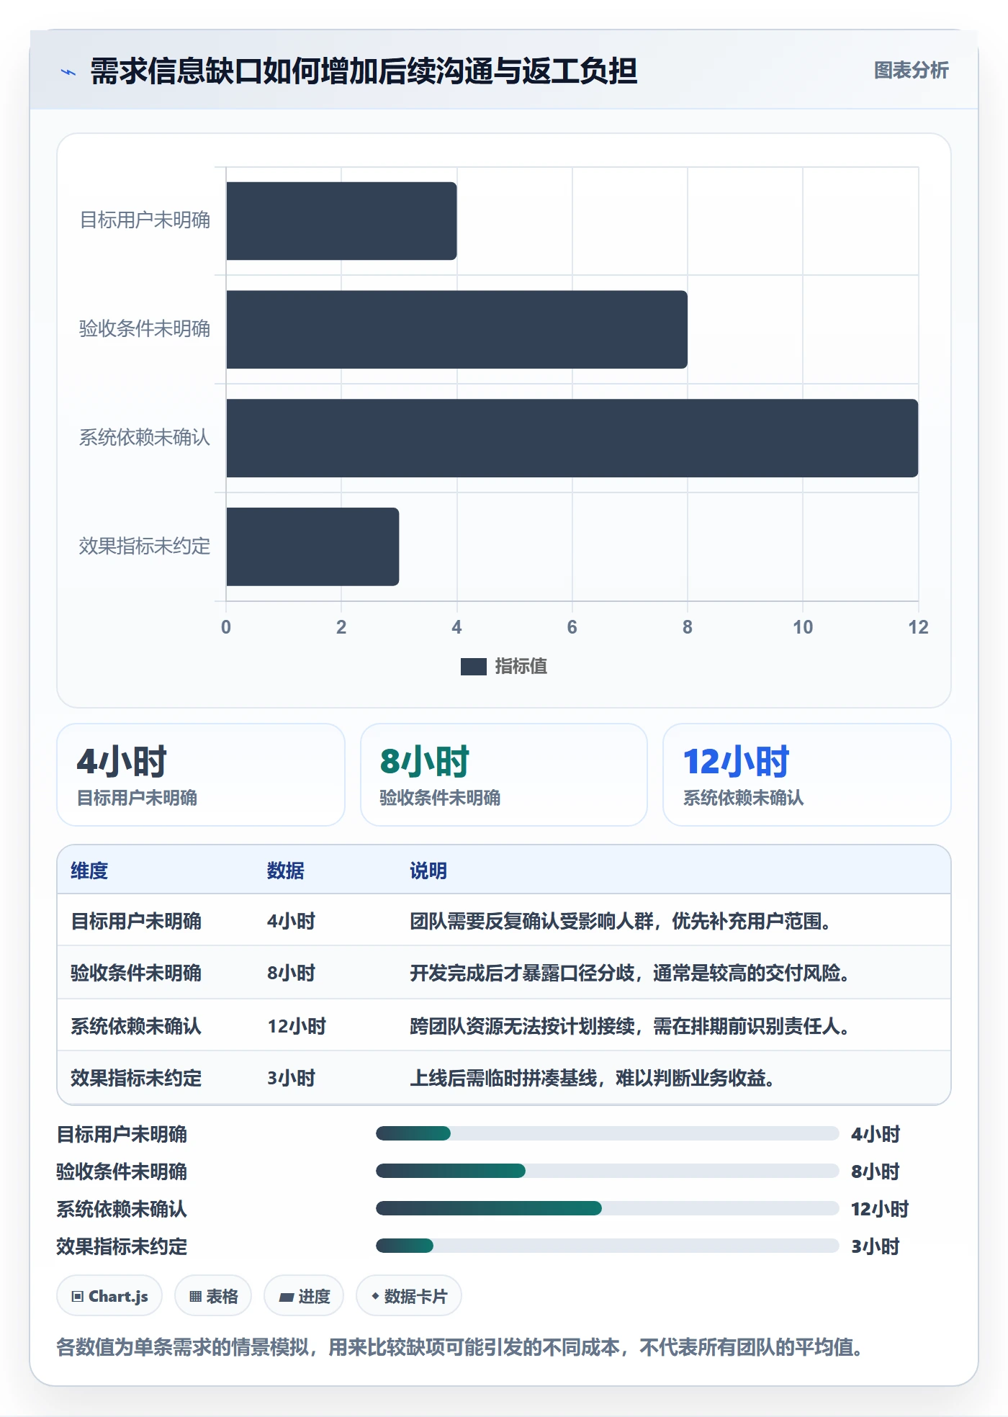Click chart axis label 目标用户未明确
This screenshot has height=1417, width=1008.
coord(145,220)
